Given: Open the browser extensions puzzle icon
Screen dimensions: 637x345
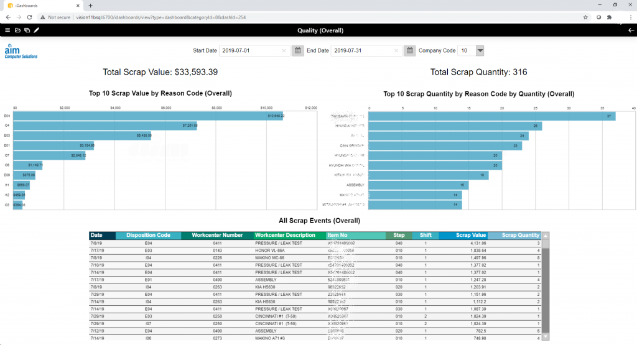Looking at the screenshot, I should tap(610, 17).
